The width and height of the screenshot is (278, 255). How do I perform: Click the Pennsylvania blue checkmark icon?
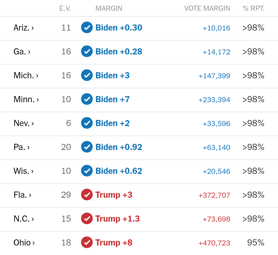click(87, 147)
